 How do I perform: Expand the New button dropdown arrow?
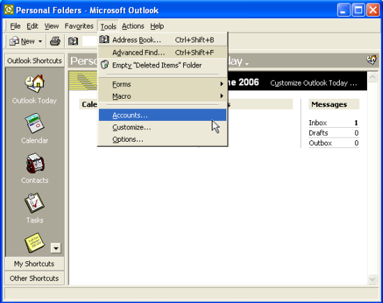[x=40, y=42]
